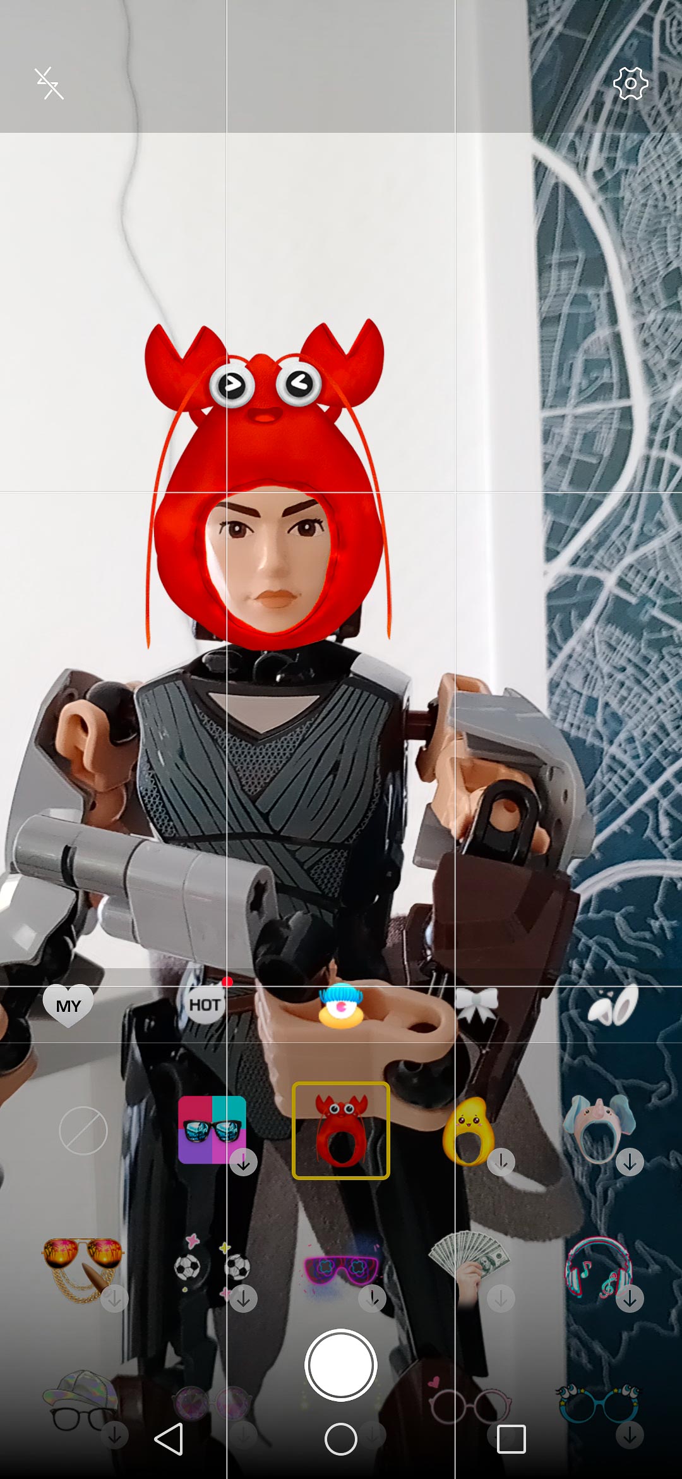This screenshot has height=1479, width=682.
Task: Download the sunset sunglasses sticker arrow
Action: [115, 1299]
